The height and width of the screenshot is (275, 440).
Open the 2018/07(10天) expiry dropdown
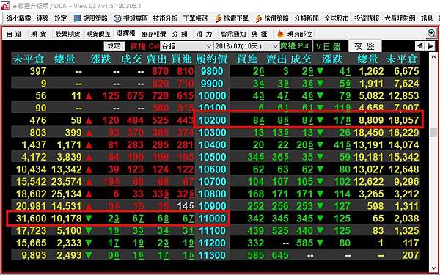pyautogui.click(x=246, y=46)
